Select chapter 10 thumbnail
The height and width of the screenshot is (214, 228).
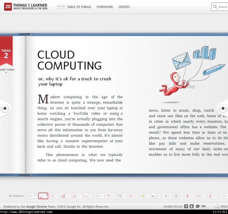point(133,196)
